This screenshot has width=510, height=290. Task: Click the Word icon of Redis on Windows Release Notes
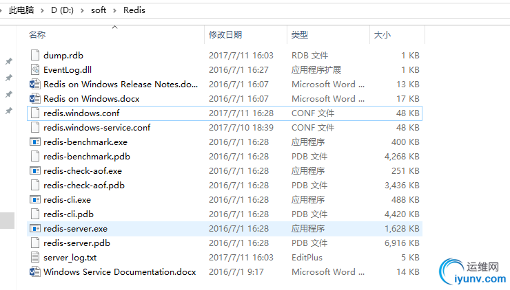(35, 85)
